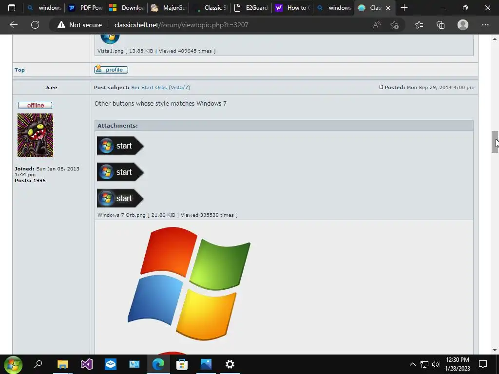Click the third start button image

tap(120, 199)
